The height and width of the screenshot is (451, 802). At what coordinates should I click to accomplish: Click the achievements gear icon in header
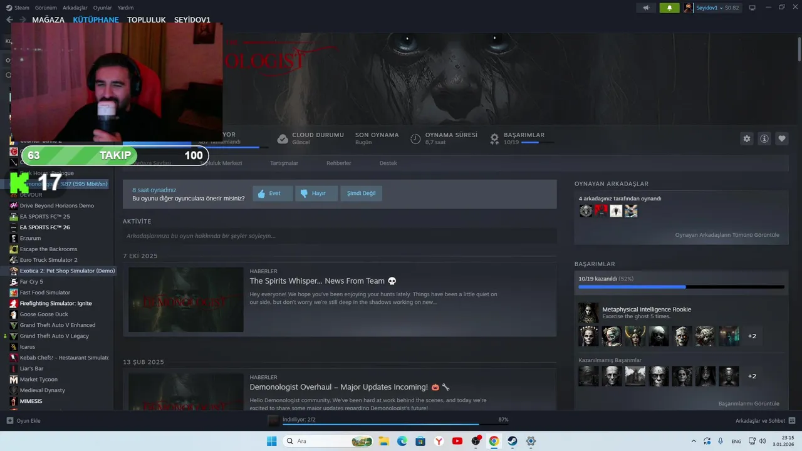click(x=494, y=138)
